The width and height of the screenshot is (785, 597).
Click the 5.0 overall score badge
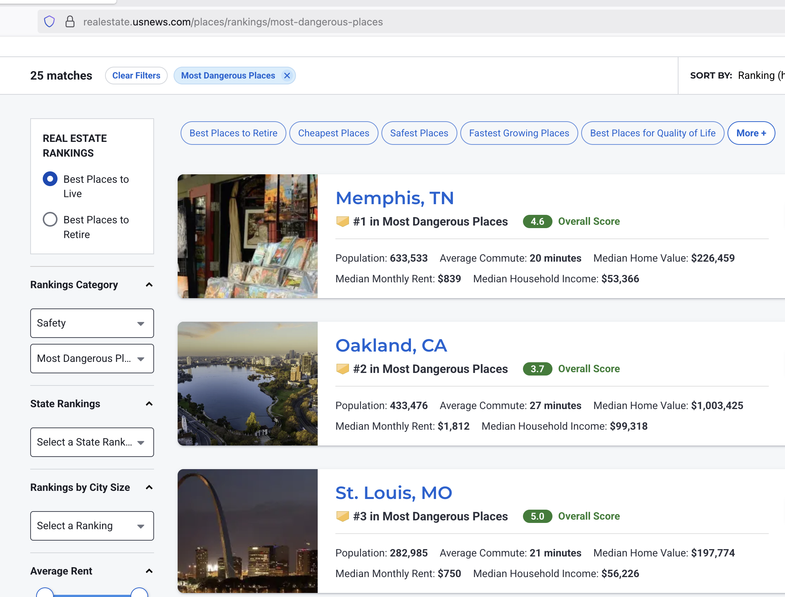pos(537,516)
